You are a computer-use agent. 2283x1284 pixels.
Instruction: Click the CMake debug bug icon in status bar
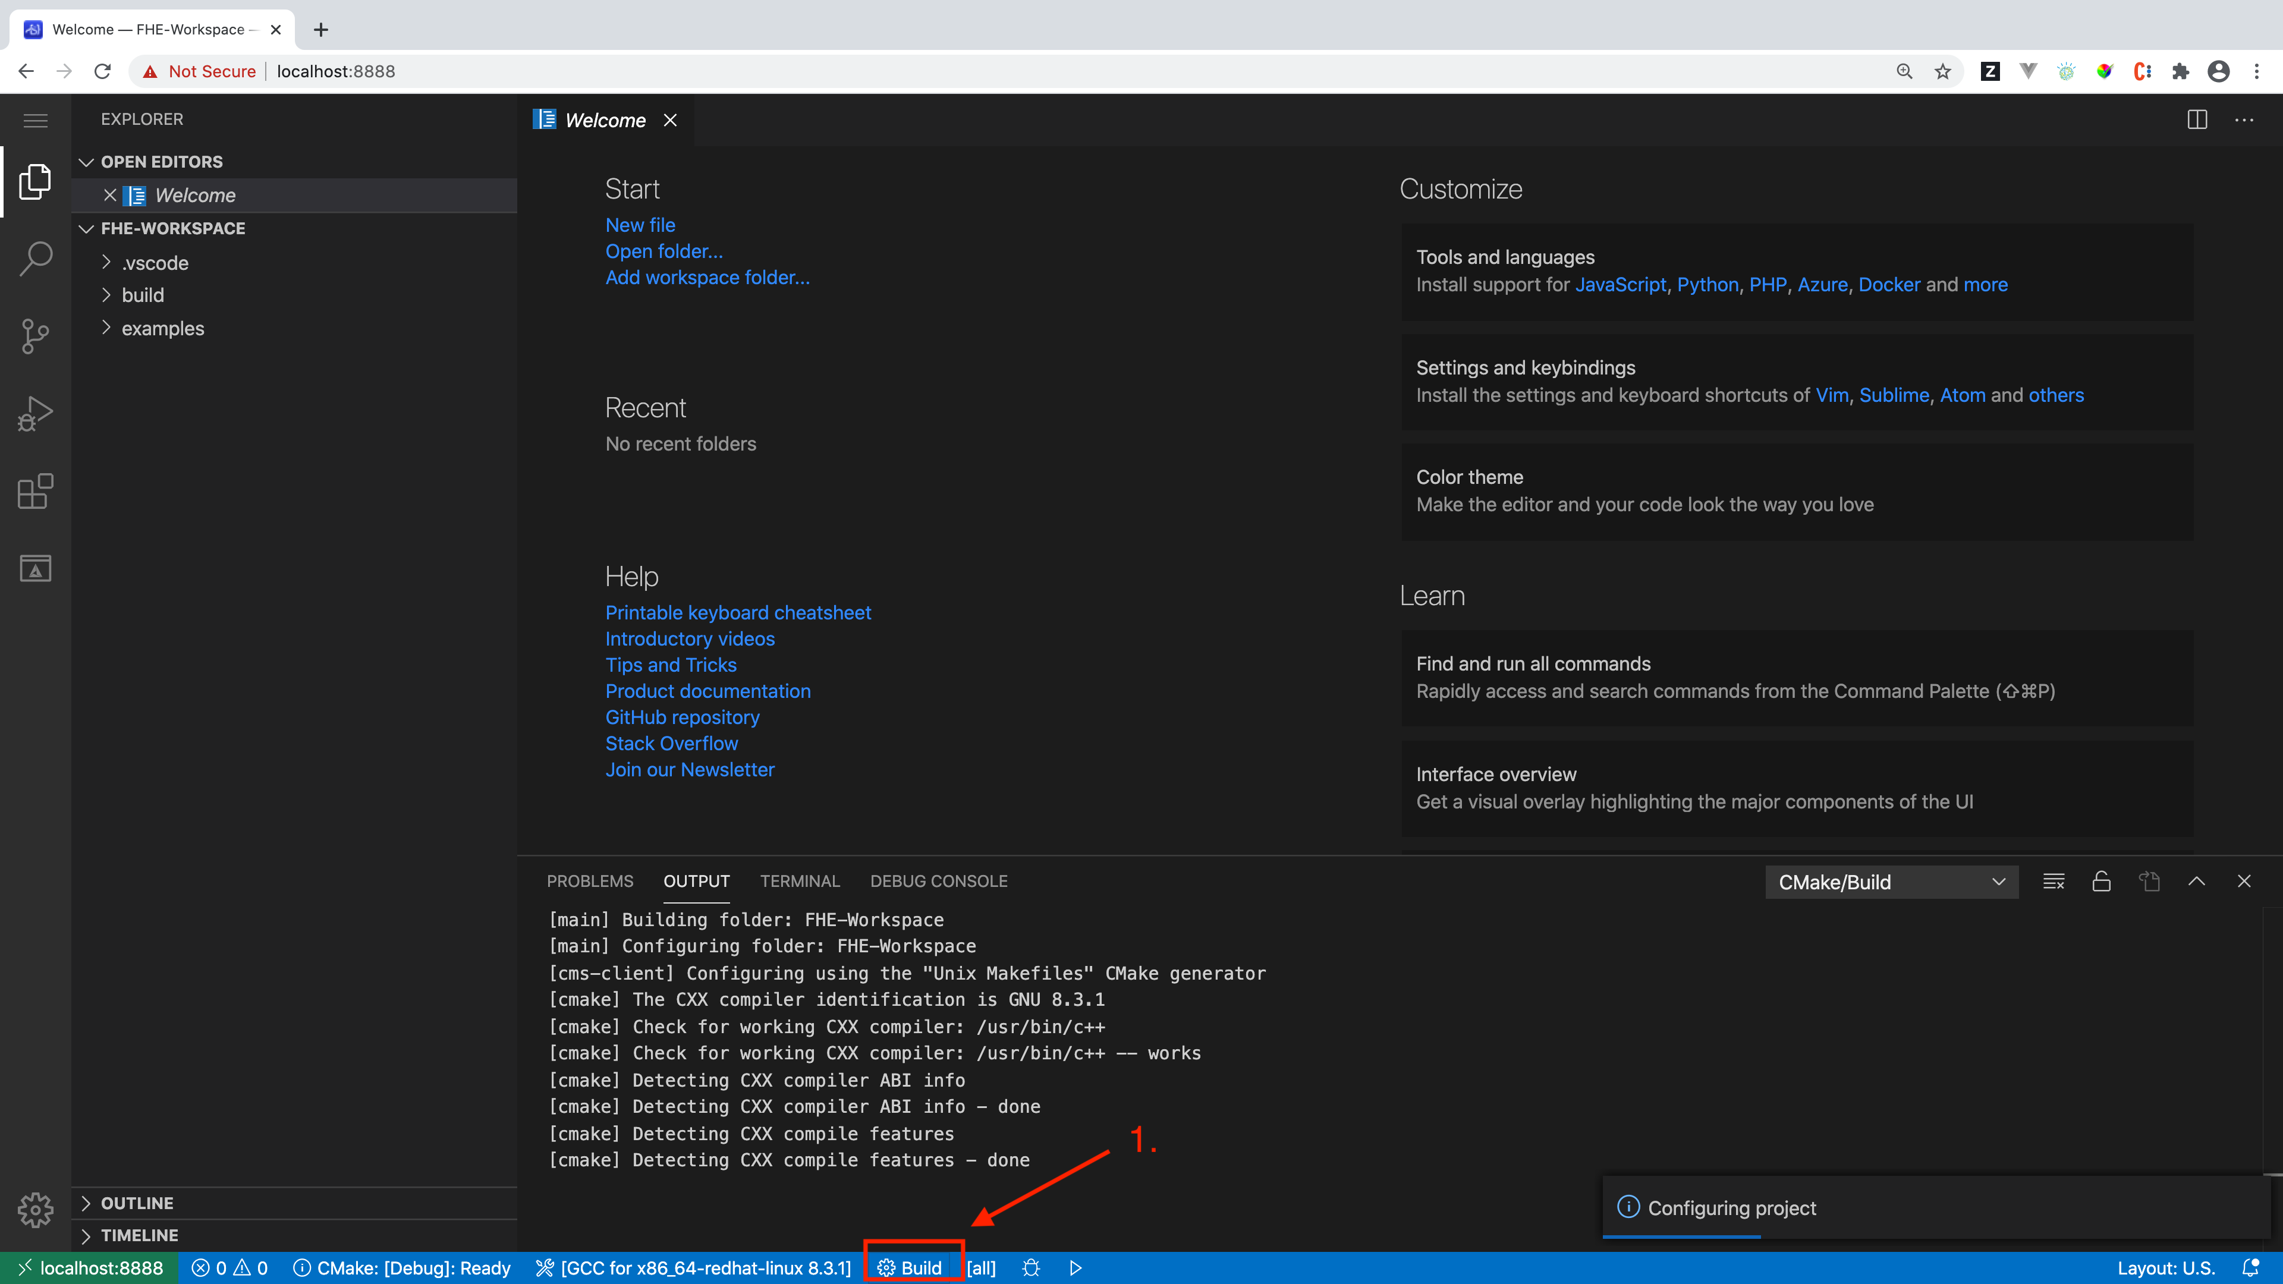click(x=1031, y=1268)
